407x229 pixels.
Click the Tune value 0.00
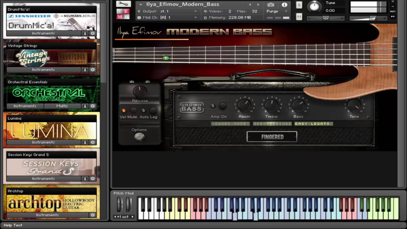coord(330,10)
